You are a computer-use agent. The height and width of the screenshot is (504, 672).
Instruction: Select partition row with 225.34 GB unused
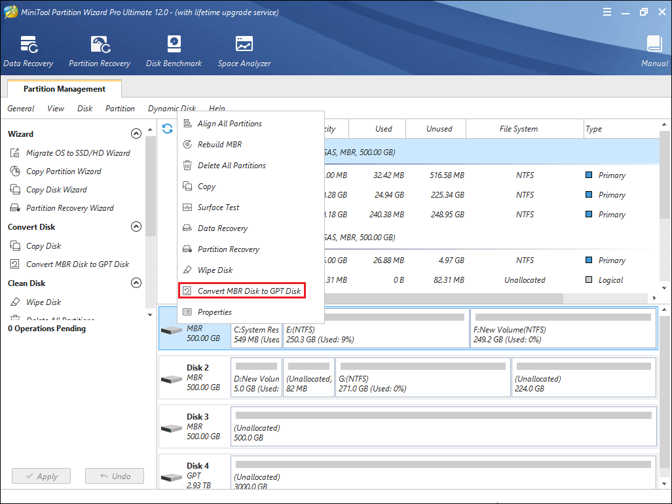(492, 195)
